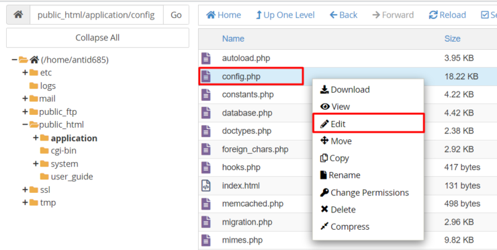Image resolution: width=497 pixels, height=250 pixels.
Task: Select the mimes.php file name
Action: [x=242, y=240]
